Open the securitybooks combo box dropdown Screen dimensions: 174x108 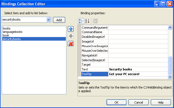coord(49,20)
